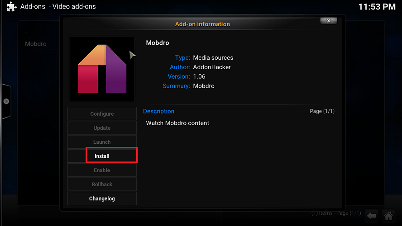Click the Enable button

(102, 170)
